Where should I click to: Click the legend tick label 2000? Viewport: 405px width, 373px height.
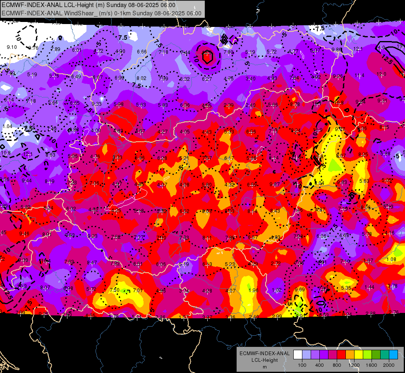(389, 365)
